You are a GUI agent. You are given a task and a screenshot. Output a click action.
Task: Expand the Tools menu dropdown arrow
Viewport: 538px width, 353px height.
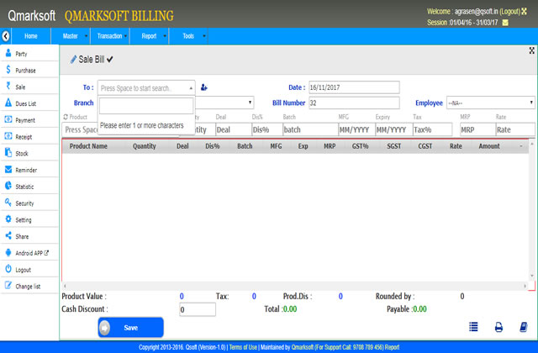click(204, 36)
